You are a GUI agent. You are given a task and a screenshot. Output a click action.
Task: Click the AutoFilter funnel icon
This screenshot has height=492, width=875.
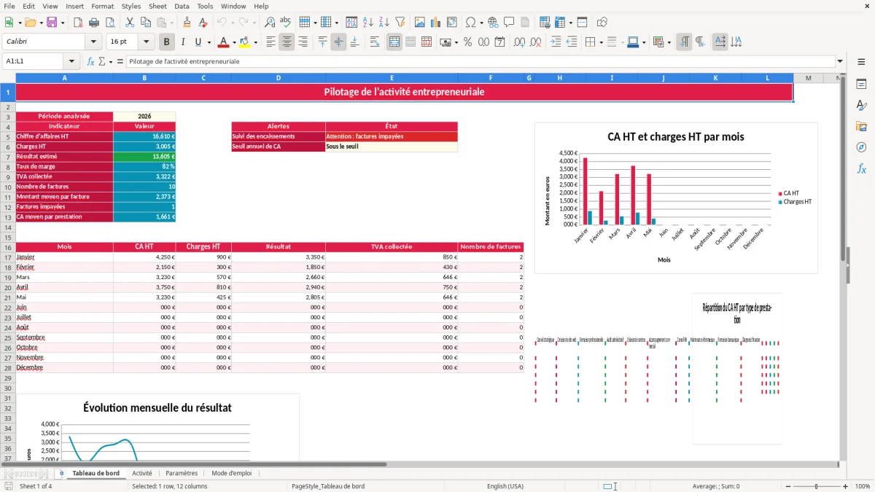tap(400, 23)
